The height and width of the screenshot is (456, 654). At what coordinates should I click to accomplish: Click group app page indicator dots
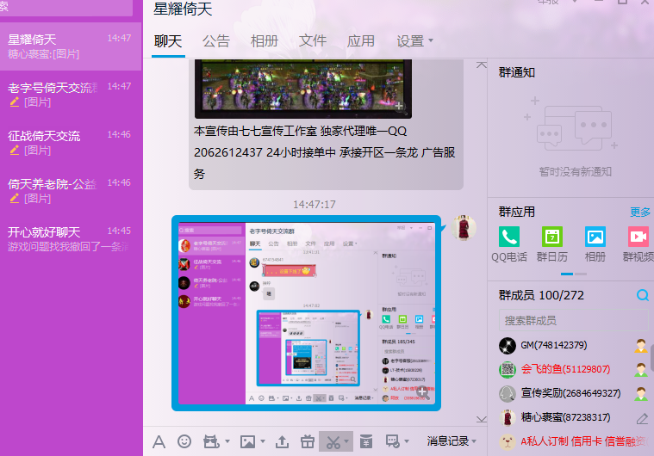(574, 274)
